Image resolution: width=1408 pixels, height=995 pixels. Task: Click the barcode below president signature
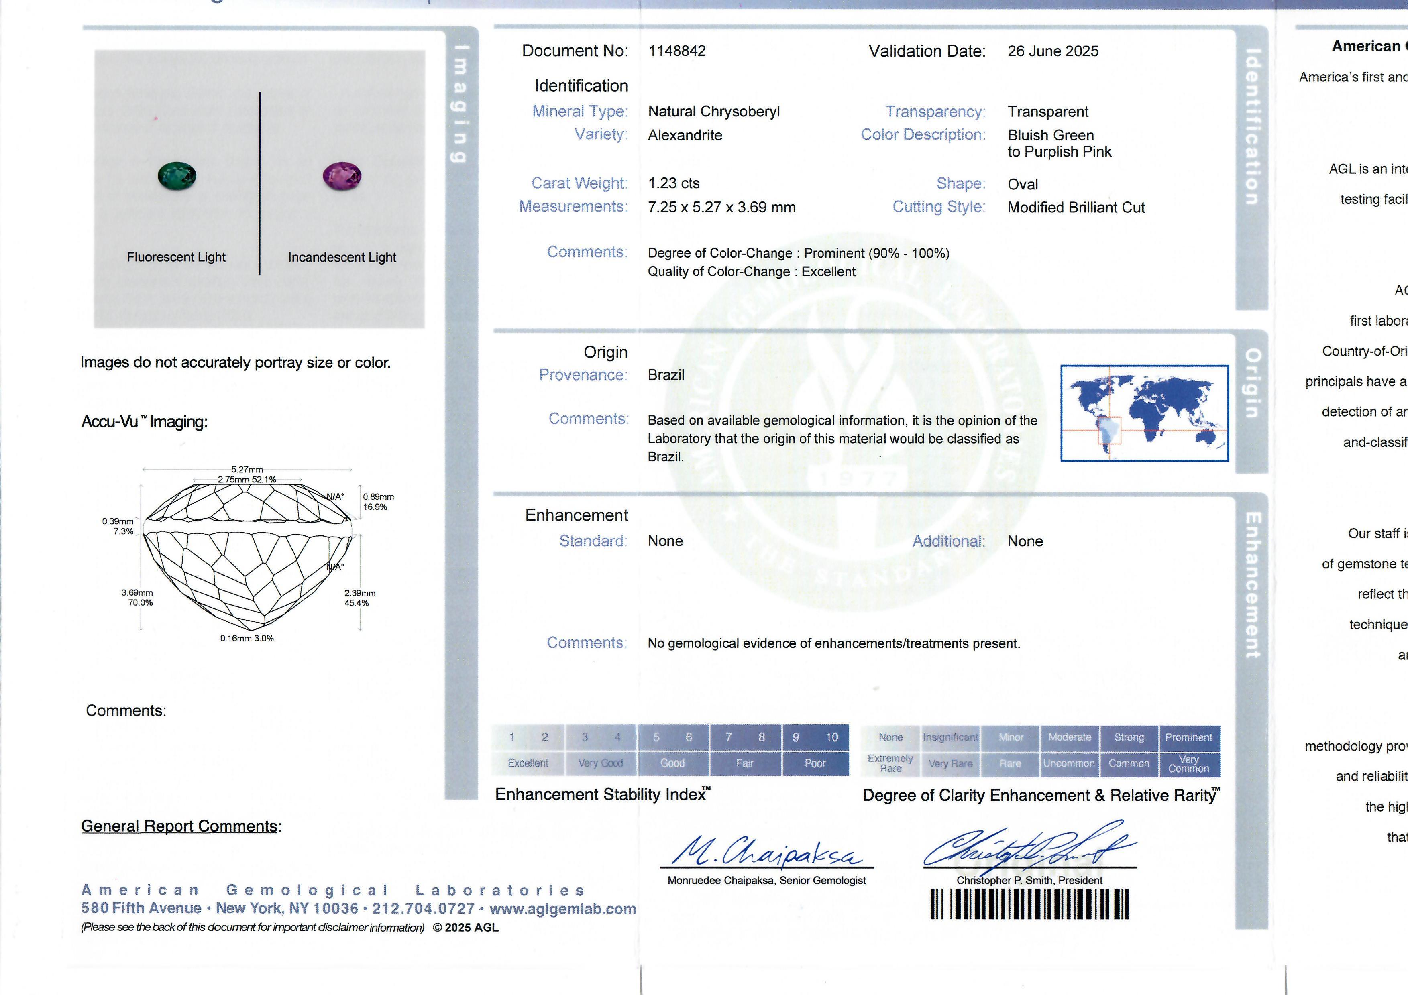[x=1030, y=904]
